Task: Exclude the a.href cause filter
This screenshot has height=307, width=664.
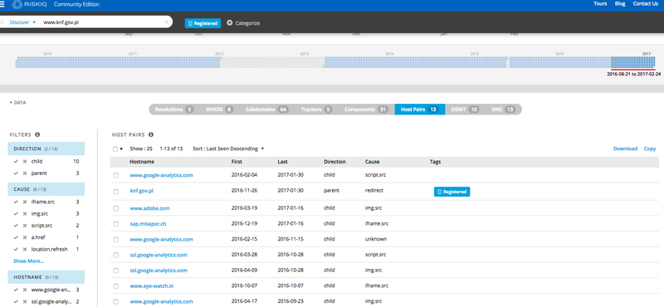Action: [x=25, y=237]
